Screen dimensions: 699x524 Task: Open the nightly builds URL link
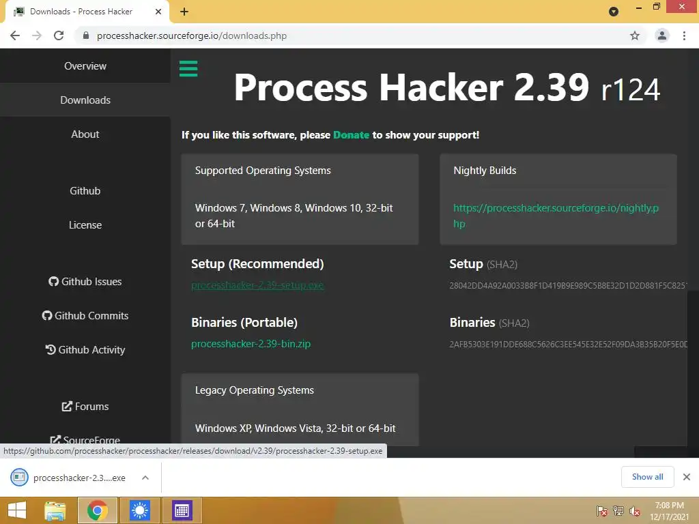(x=556, y=216)
